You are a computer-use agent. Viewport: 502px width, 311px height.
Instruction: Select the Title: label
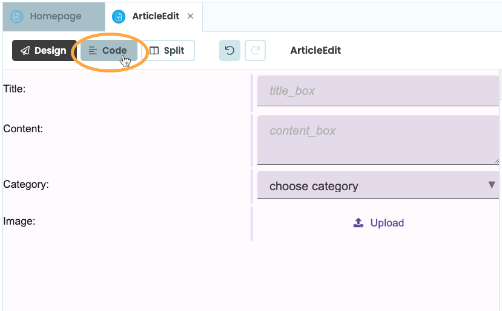click(15, 89)
